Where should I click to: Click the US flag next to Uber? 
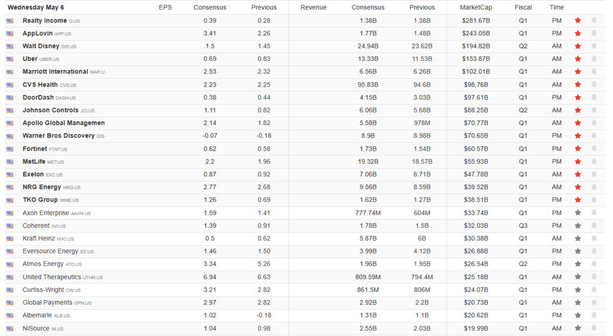coord(10,59)
